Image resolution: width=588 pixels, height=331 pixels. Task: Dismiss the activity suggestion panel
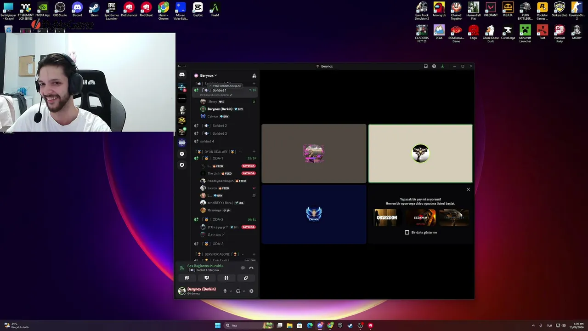(468, 189)
